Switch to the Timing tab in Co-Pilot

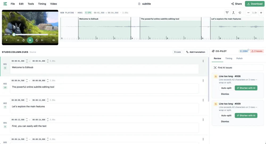point(229,58)
